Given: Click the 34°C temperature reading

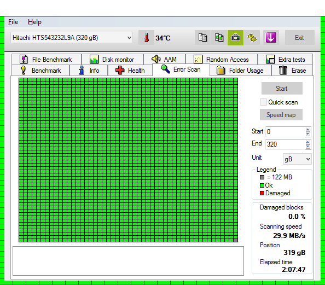Looking at the screenshot, I should (163, 38).
